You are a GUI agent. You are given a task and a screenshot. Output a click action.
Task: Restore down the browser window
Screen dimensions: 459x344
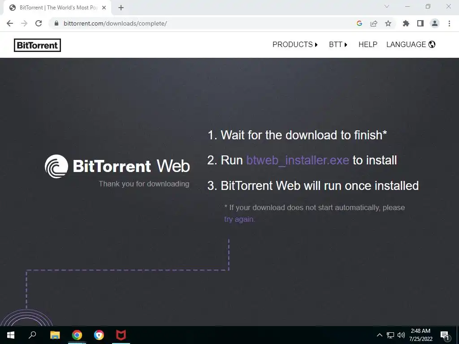428,6
